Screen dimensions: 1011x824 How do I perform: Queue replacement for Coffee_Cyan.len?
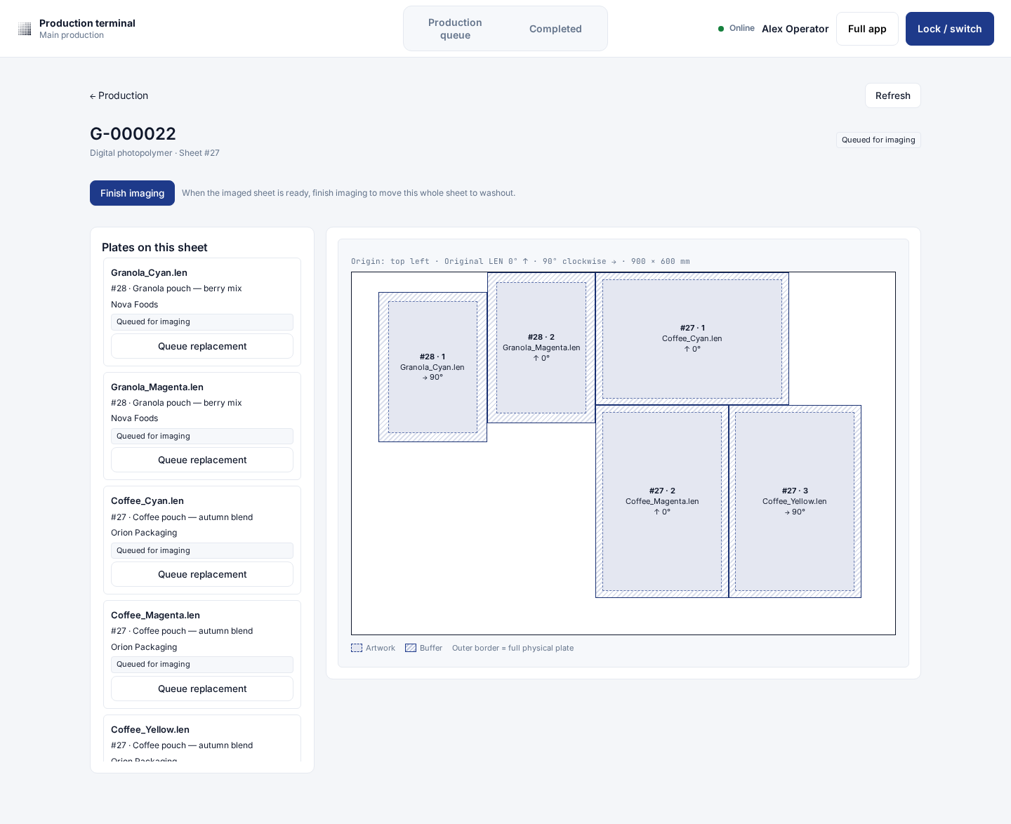tap(202, 574)
